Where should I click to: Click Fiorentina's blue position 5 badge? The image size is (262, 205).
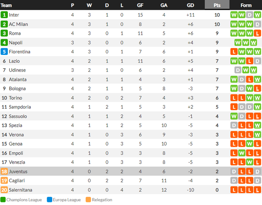tap(4, 52)
